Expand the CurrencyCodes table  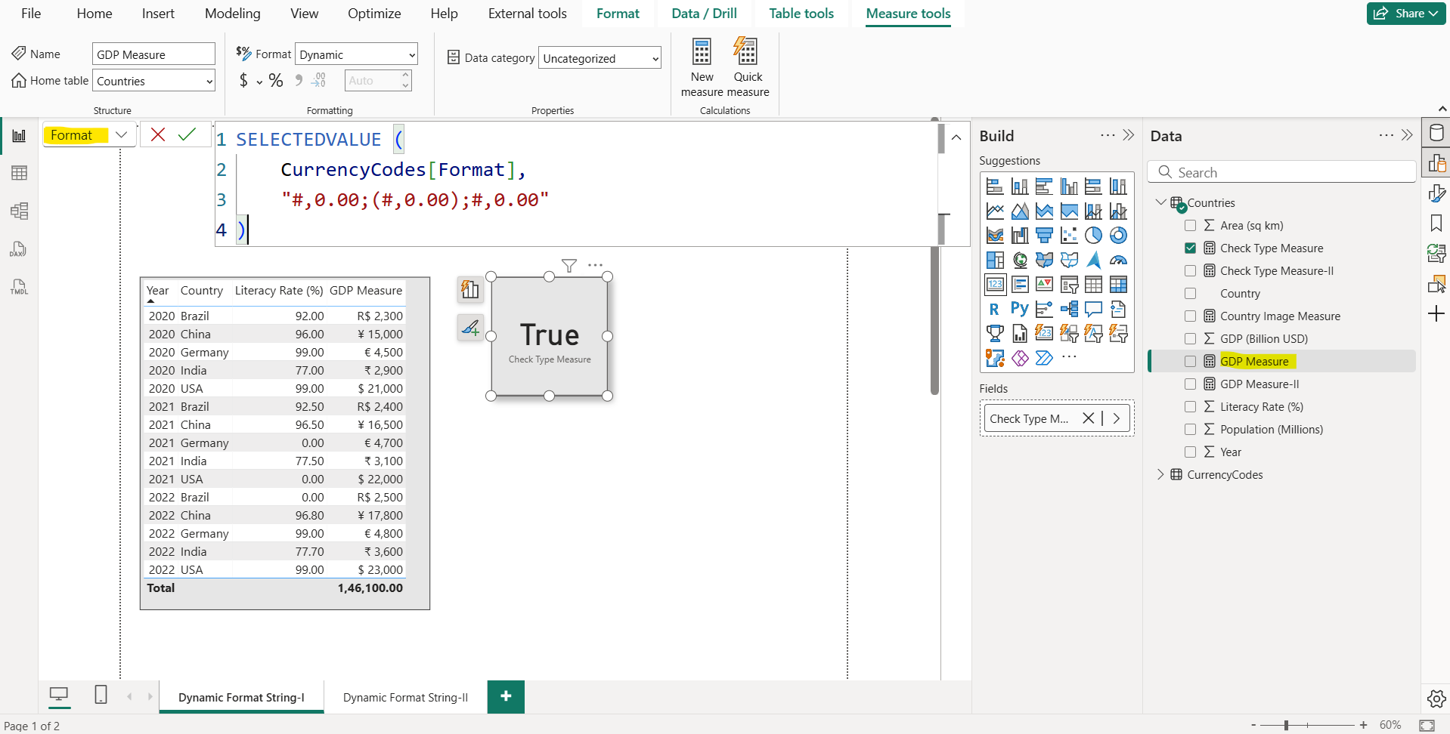[1160, 475]
